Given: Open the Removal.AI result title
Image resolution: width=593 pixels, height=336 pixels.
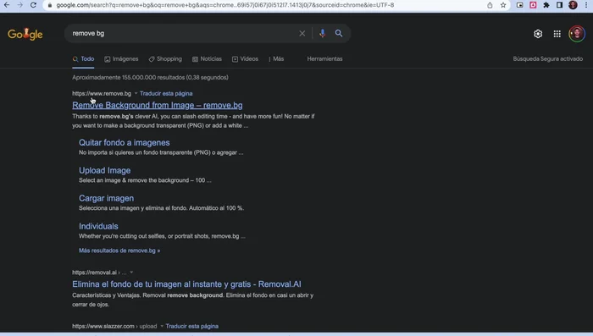Looking at the screenshot, I should tap(187, 284).
